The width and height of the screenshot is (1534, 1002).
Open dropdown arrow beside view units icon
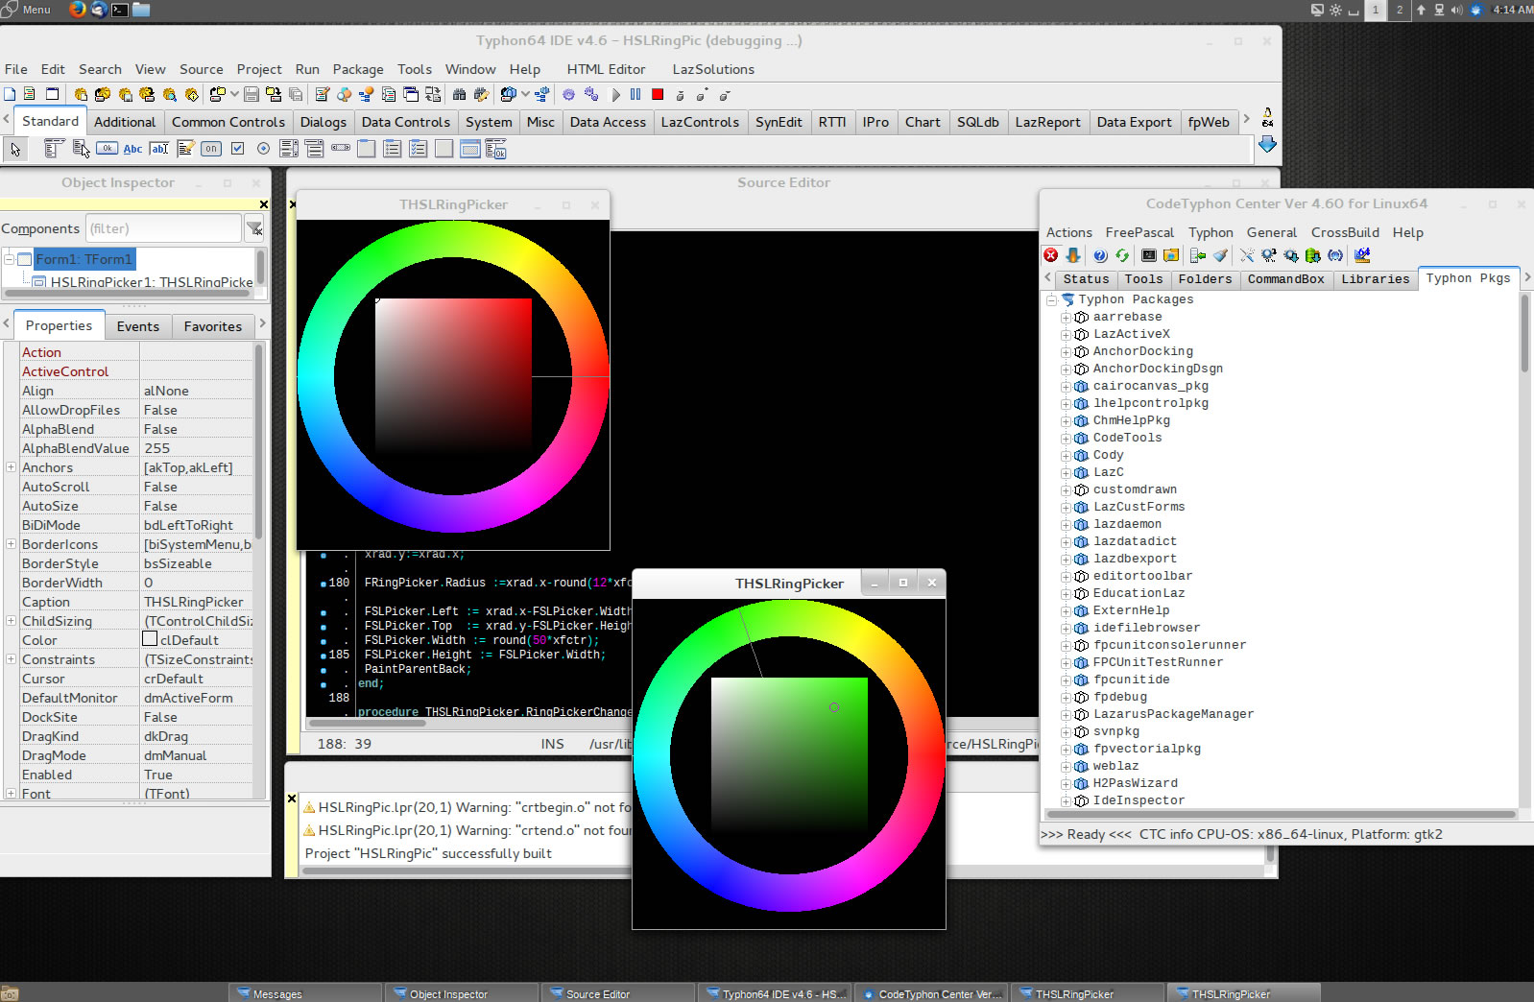525,94
